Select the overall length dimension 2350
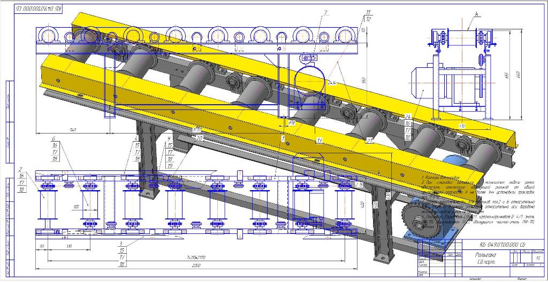548x282 pixels. pyautogui.click(x=195, y=266)
